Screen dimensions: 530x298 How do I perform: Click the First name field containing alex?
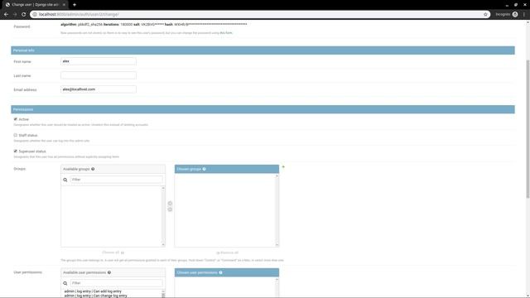pos(99,61)
